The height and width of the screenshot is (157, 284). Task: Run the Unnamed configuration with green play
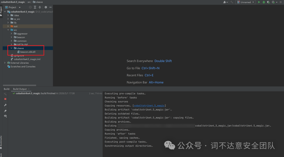coord(259,2)
